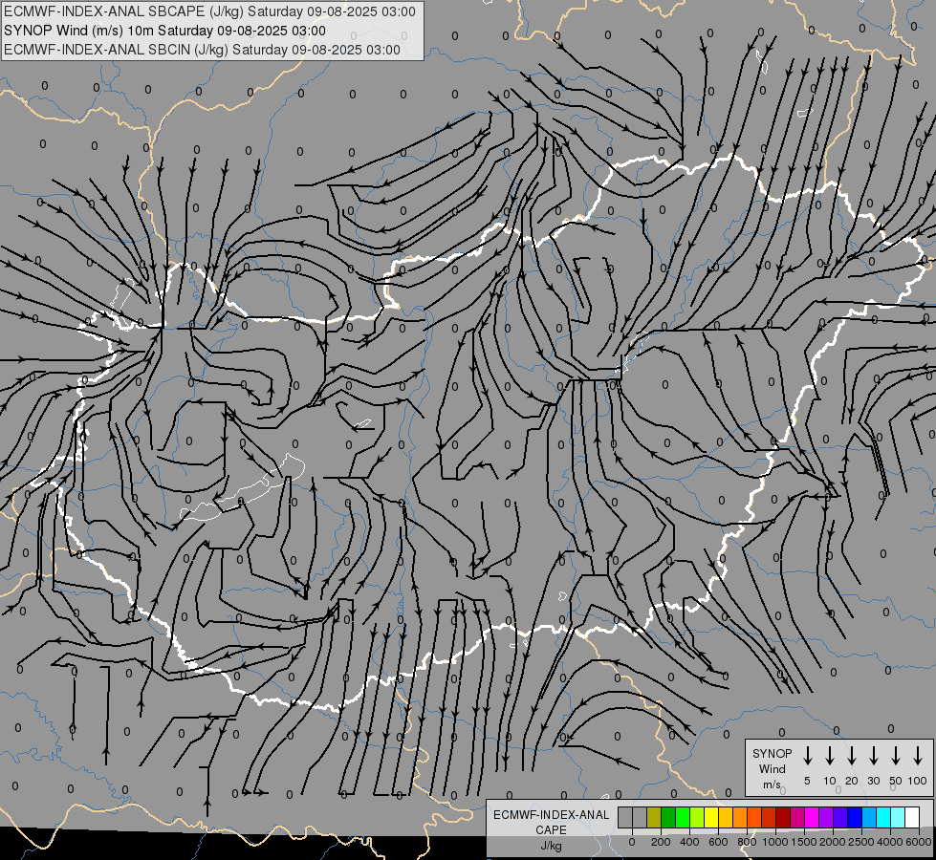Click the ECMWF-INDEX-ANAL label in color legend
This screenshot has width=936, height=860.
(551, 815)
